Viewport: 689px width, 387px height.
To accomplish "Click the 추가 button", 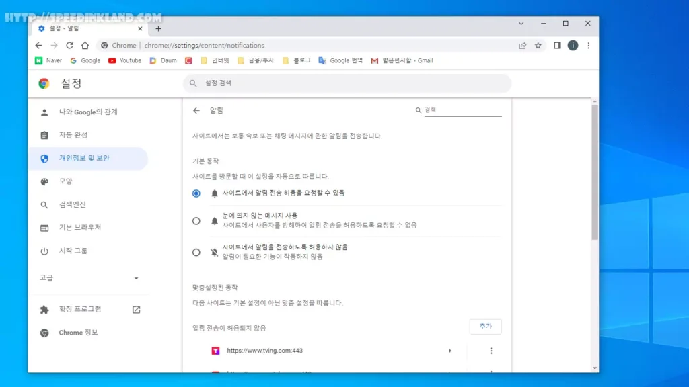I will pyautogui.click(x=486, y=327).
